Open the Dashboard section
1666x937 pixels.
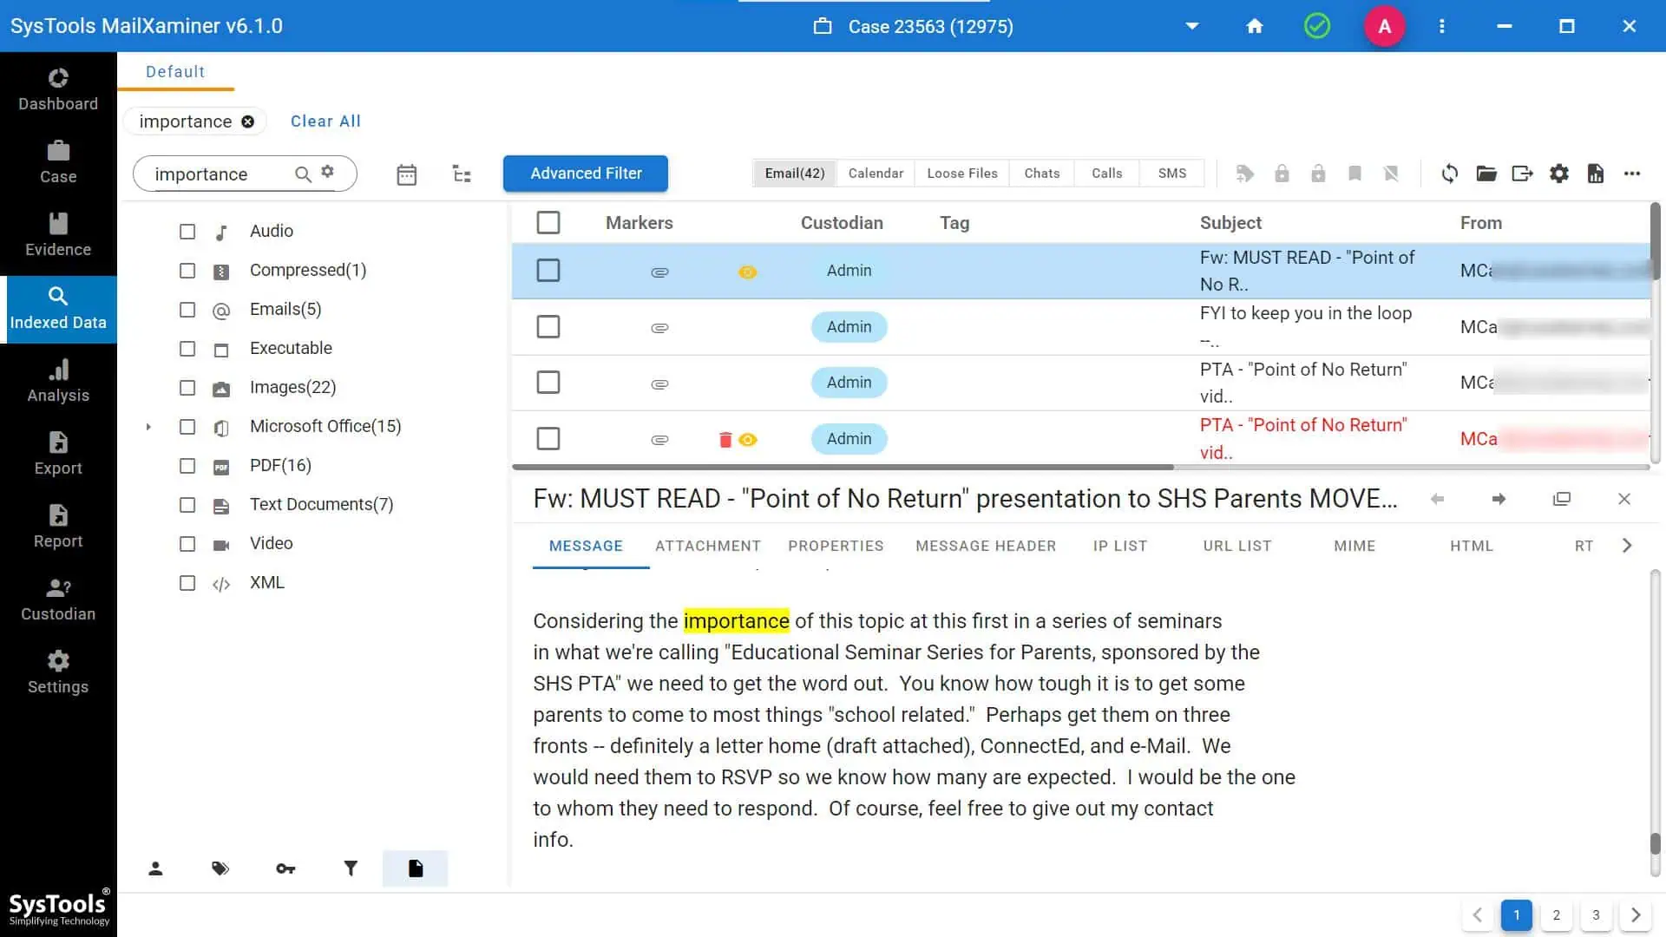(x=58, y=90)
